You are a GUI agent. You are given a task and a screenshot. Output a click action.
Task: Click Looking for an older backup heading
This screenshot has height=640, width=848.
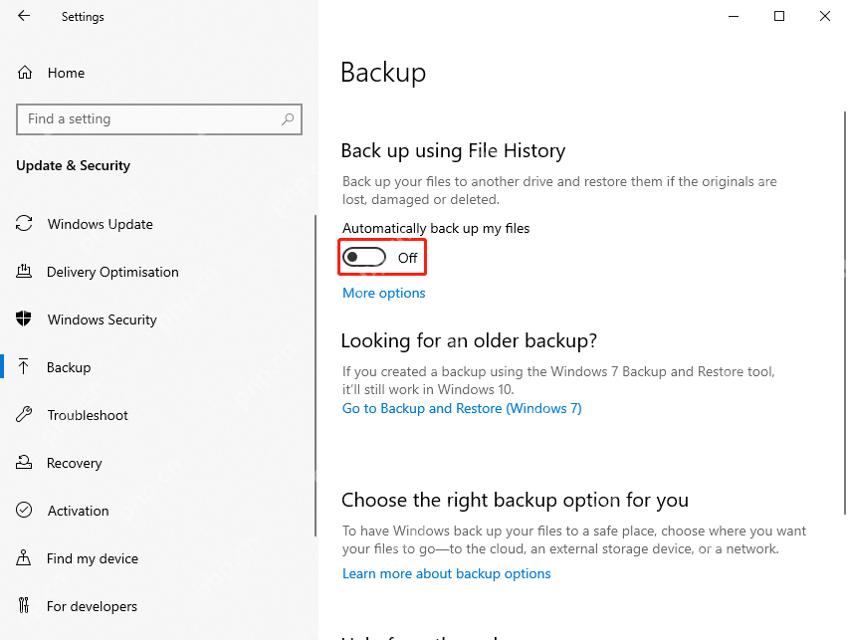point(469,340)
